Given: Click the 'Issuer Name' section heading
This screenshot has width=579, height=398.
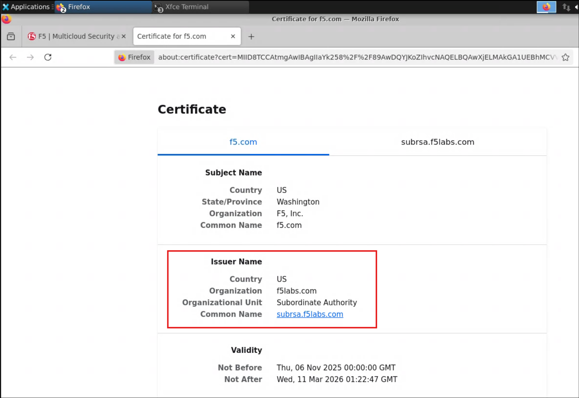Looking at the screenshot, I should click(x=236, y=262).
